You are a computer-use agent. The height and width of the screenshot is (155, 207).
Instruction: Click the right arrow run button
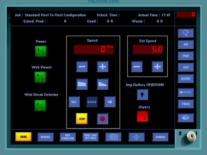[110, 102]
